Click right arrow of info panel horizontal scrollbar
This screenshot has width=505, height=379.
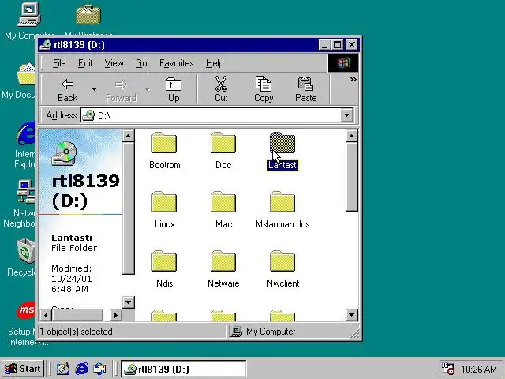116,315
